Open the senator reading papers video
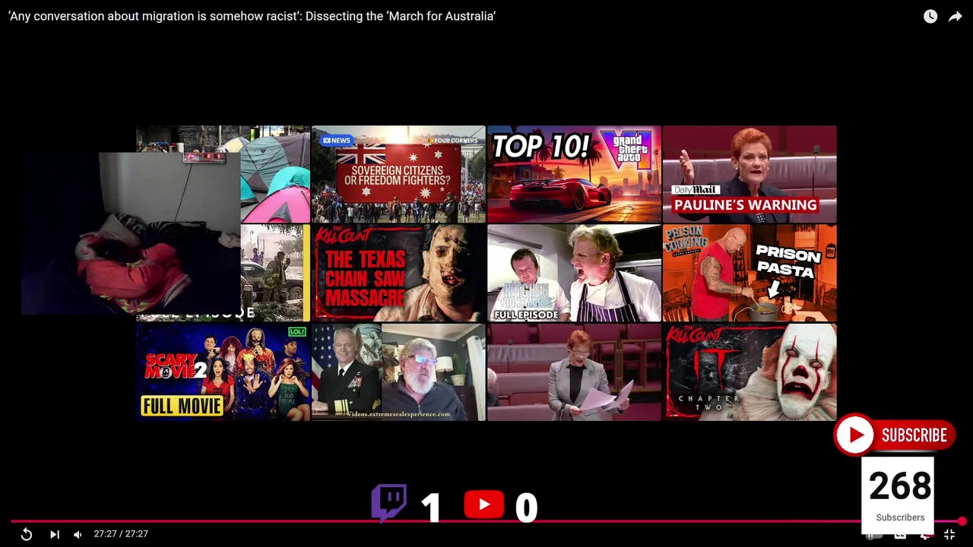 coord(574,372)
